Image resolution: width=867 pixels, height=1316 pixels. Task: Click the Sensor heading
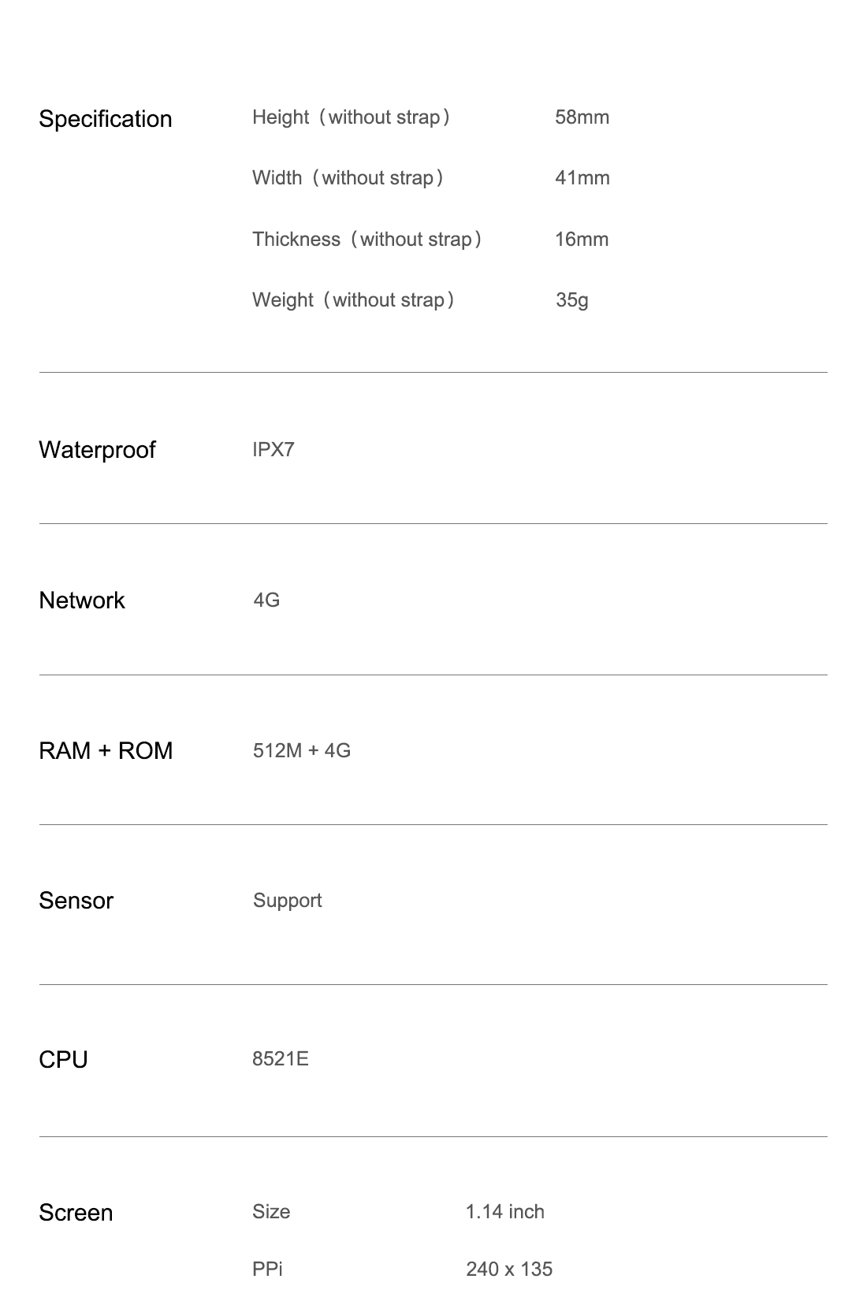pyautogui.click(x=76, y=901)
